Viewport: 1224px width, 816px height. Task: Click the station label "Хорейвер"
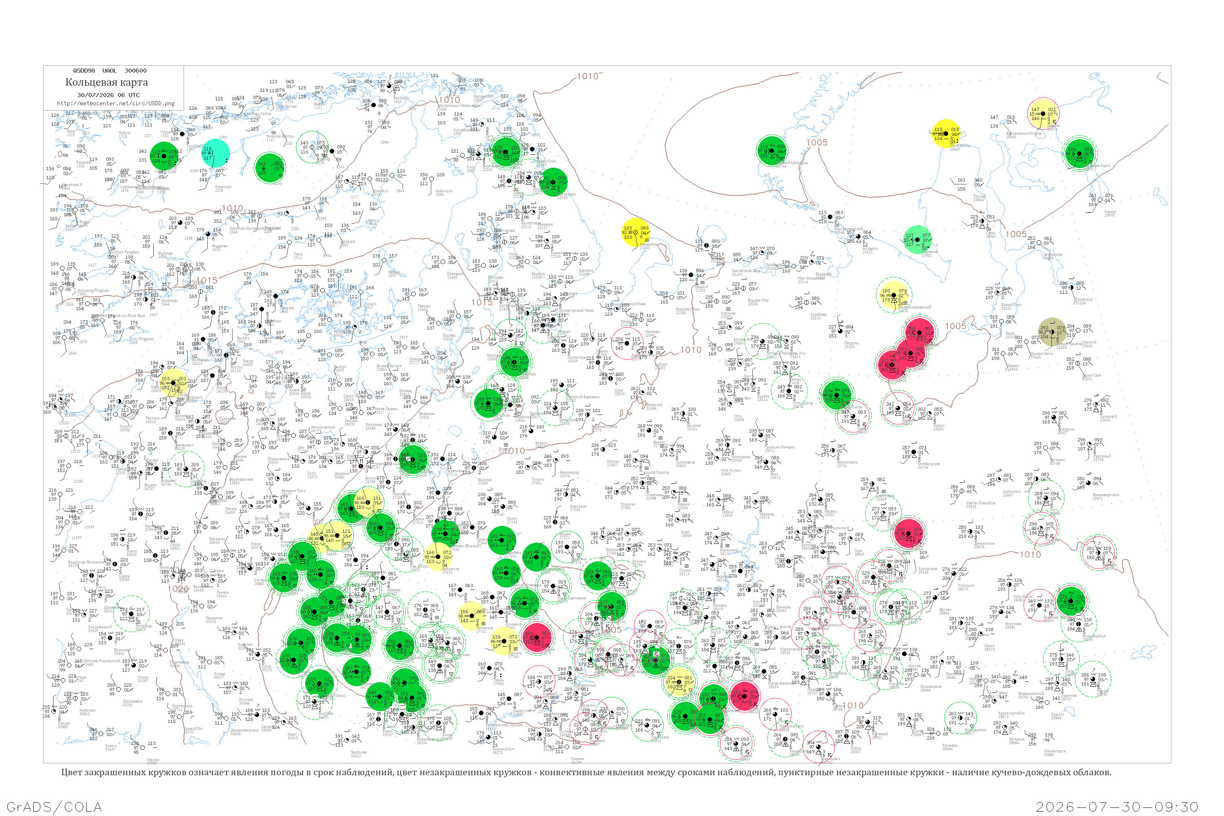pos(818,315)
